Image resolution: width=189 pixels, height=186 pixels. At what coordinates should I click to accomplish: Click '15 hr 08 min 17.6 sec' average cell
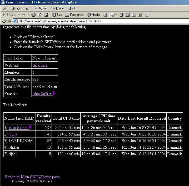[99, 154]
